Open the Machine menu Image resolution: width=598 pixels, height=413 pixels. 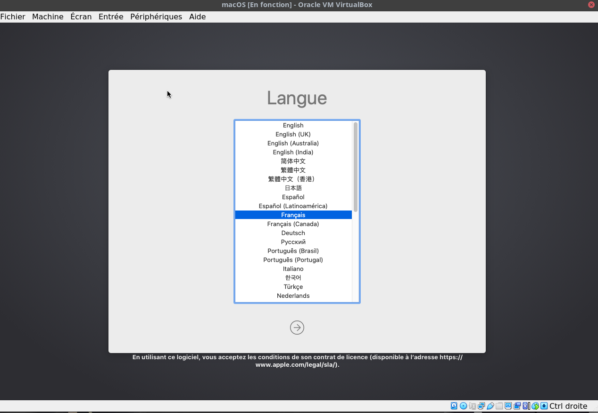[x=48, y=17]
